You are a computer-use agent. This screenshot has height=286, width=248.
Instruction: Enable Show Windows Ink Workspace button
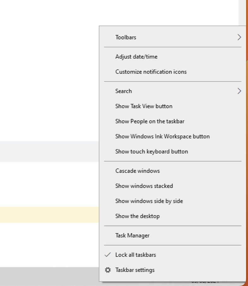162,136
